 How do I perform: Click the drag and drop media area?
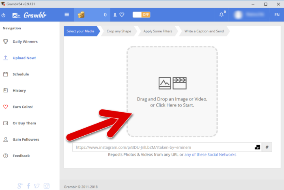(172, 92)
